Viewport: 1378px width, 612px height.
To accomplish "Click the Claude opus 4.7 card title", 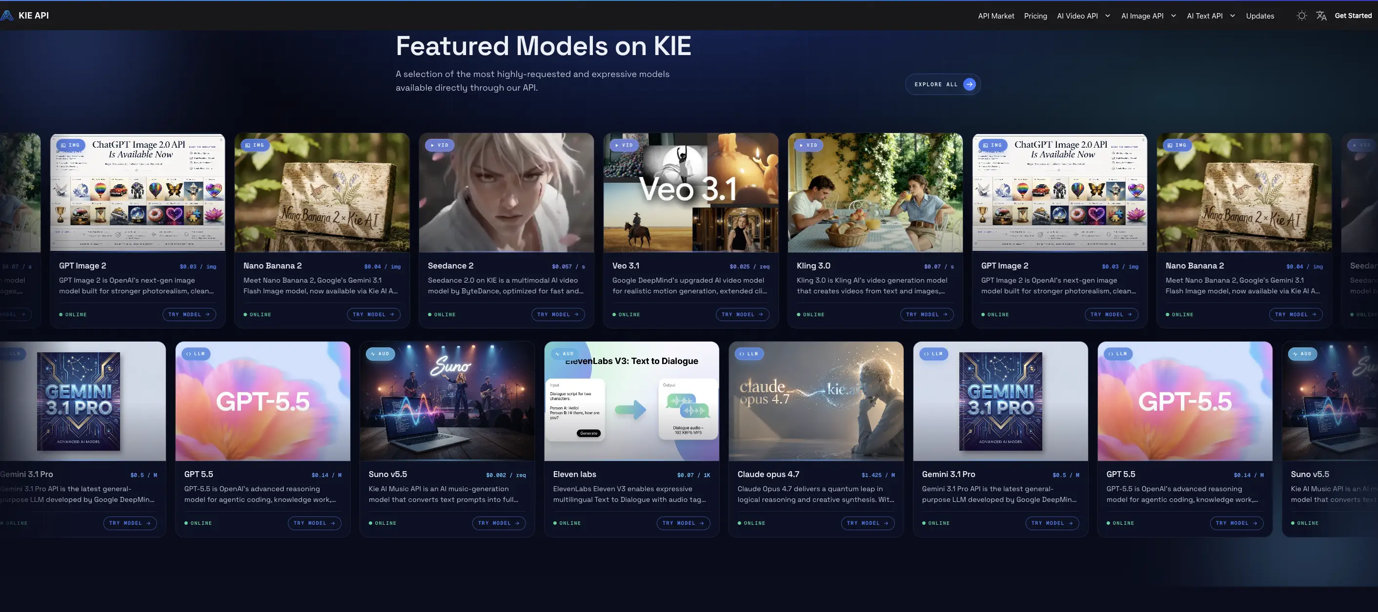I will [768, 474].
